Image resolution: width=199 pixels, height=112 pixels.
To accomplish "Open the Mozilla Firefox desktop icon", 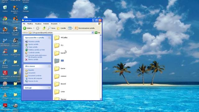I will tap(5, 30).
